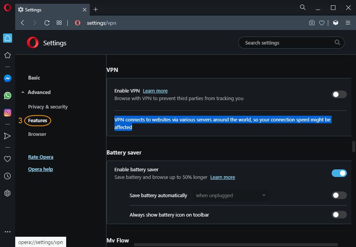Open the Flow send arrow sidebar icon
This screenshot has width=356, height=247.
(x=8, y=136)
